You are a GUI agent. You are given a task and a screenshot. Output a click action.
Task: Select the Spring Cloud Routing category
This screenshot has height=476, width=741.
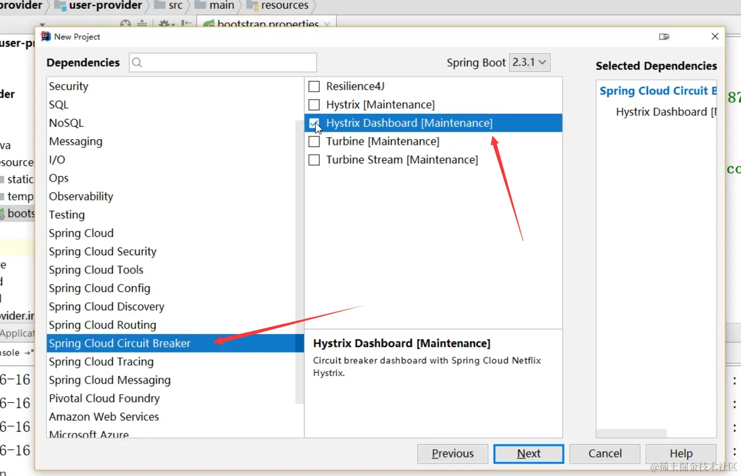pyautogui.click(x=175, y=325)
